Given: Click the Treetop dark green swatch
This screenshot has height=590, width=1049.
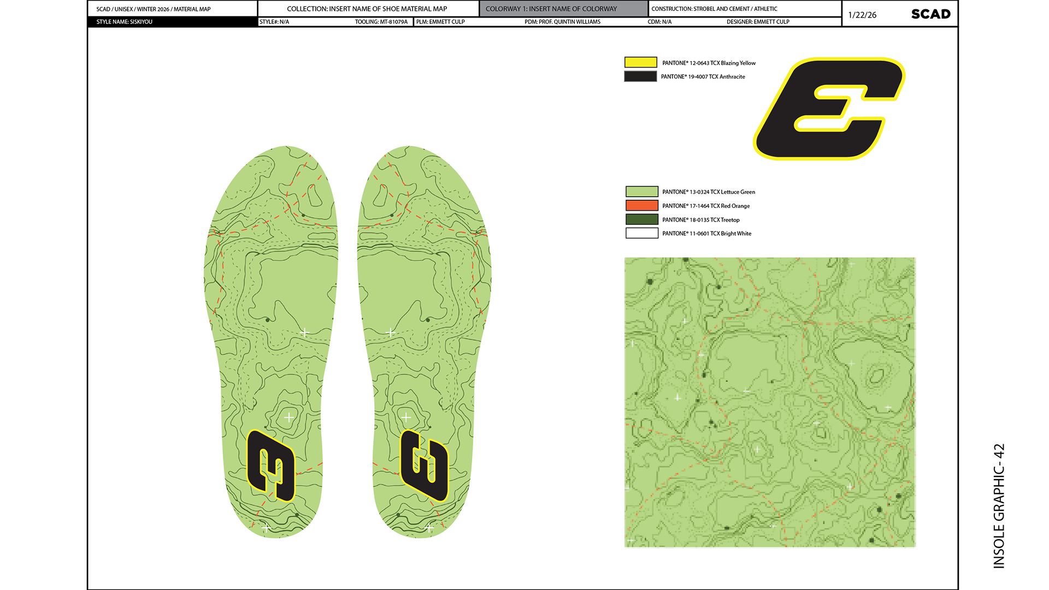Looking at the screenshot, I should tap(641, 219).
